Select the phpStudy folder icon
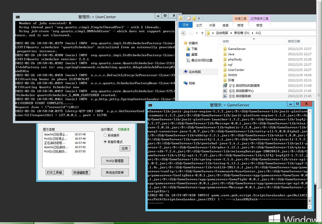322x224 pixels. (x=225, y=59)
